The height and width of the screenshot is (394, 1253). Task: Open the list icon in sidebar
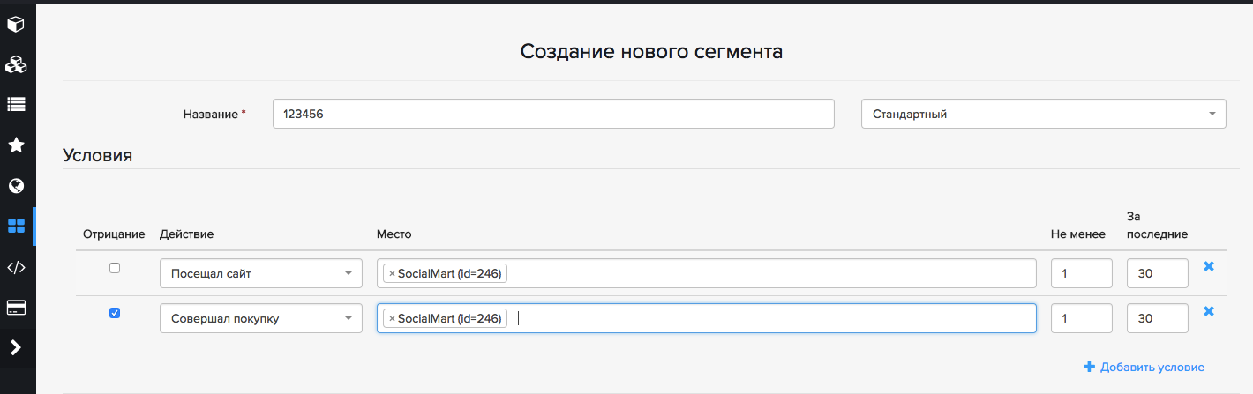[x=16, y=104]
